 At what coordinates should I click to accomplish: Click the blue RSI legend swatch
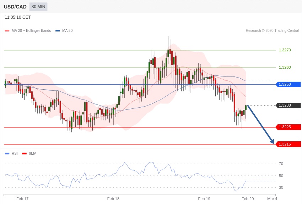(x=7, y=153)
